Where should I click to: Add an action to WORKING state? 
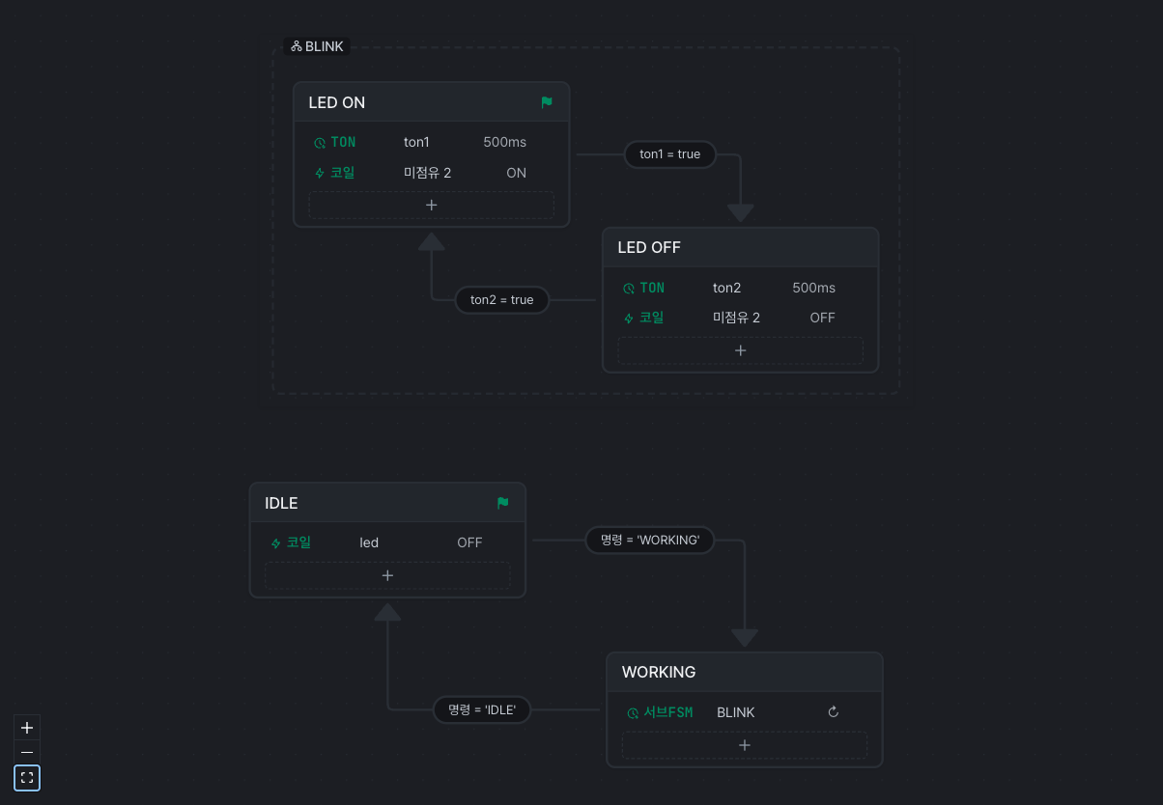pyautogui.click(x=745, y=745)
